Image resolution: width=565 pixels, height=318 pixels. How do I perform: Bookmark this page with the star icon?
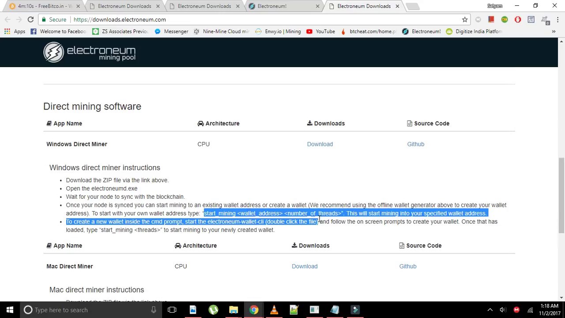(x=465, y=19)
